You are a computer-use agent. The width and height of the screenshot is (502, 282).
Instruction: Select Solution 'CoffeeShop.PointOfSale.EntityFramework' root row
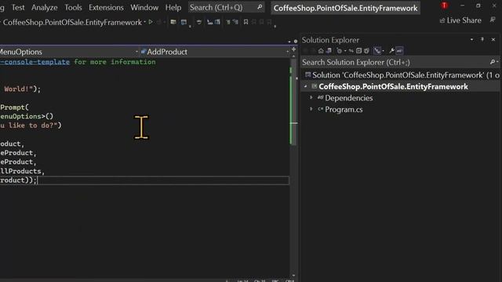coord(401,75)
